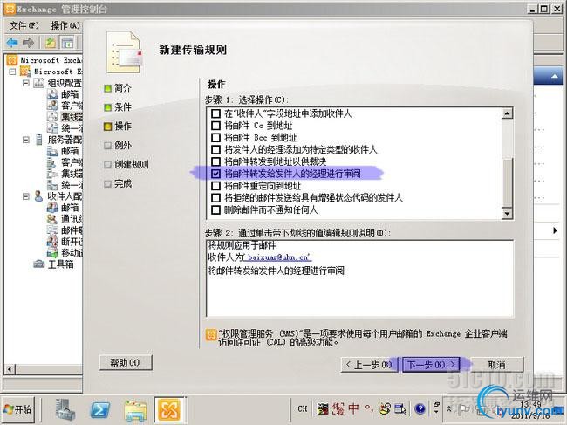The width and height of the screenshot is (567, 425).
Task: Check 将邮件 Bcc 到地址
Action: (215, 137)
